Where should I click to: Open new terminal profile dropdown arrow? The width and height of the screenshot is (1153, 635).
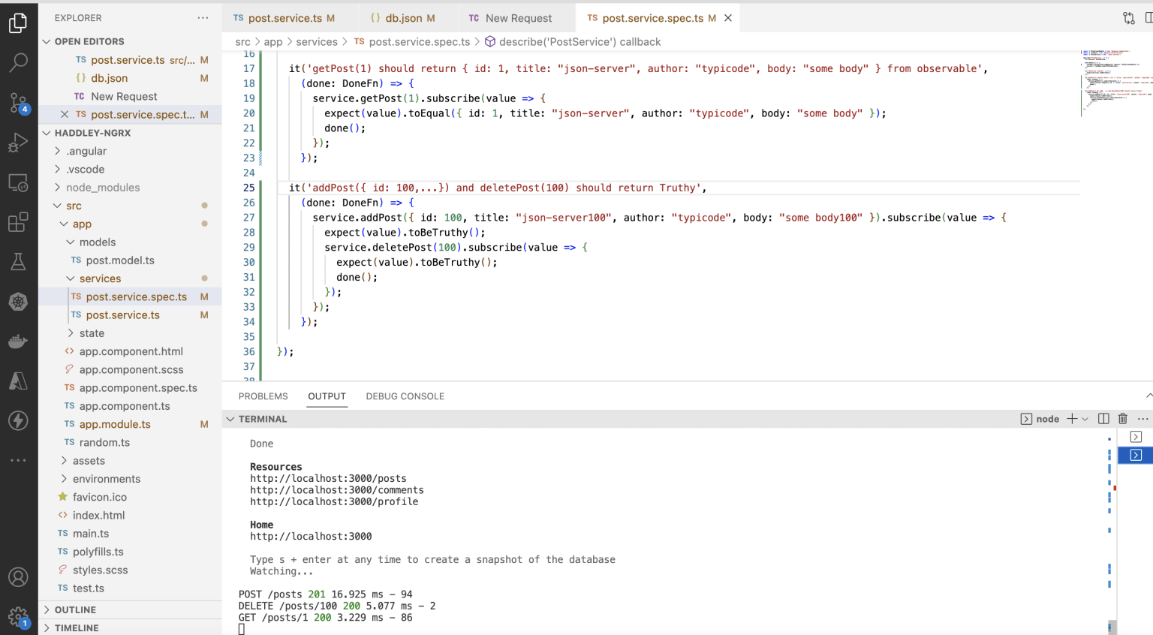(x=1085, y=419)
